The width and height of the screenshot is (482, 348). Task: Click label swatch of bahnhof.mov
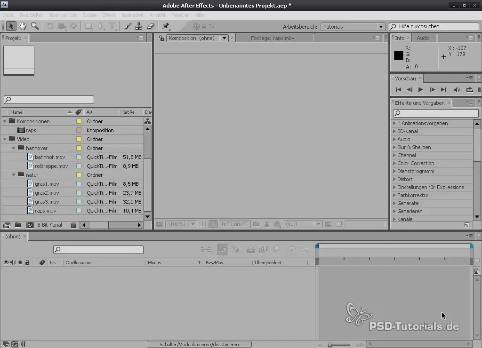click(x=79, y=157)
